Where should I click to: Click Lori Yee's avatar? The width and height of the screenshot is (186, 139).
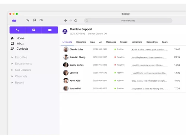66,73
